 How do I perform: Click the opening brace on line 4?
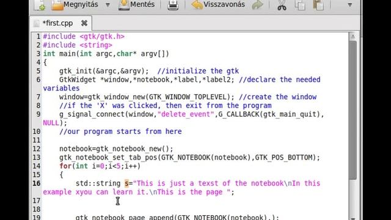tap(45, 62)
